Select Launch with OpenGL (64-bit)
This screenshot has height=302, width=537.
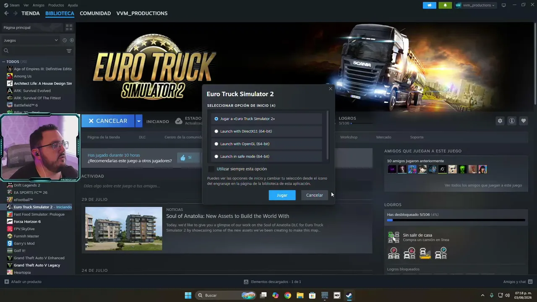pyautogui.click(x=267, y=144)
